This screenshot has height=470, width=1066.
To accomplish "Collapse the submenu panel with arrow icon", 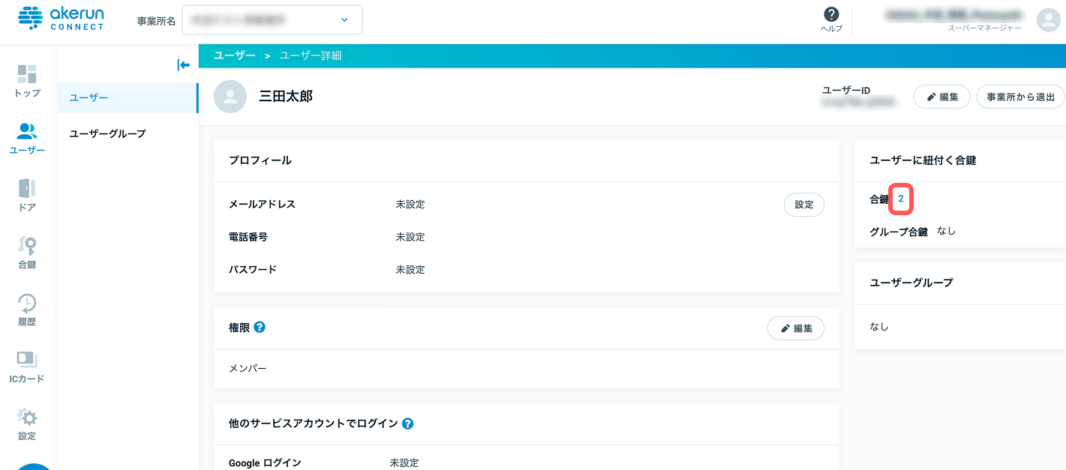I will pos(183,65).
